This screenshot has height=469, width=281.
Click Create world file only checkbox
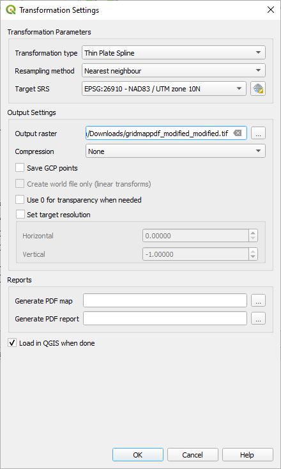pos(20,183)
